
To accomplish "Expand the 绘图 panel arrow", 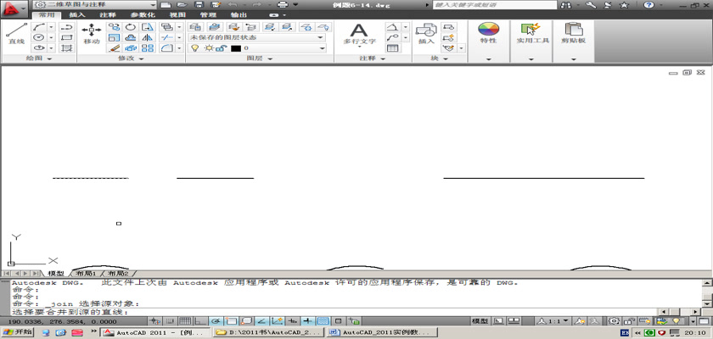I will pos(49,59).
